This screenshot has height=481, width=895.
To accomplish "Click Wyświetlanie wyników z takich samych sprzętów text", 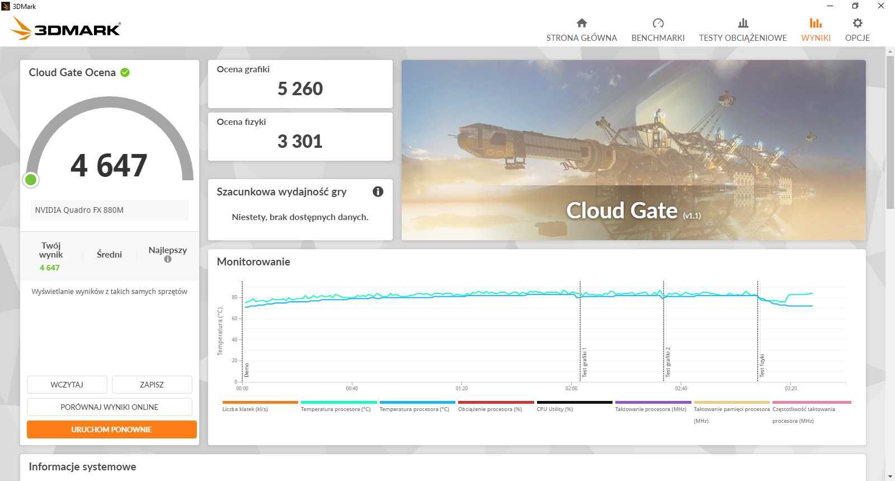I will pyautogui.click(x=110, y=292).
